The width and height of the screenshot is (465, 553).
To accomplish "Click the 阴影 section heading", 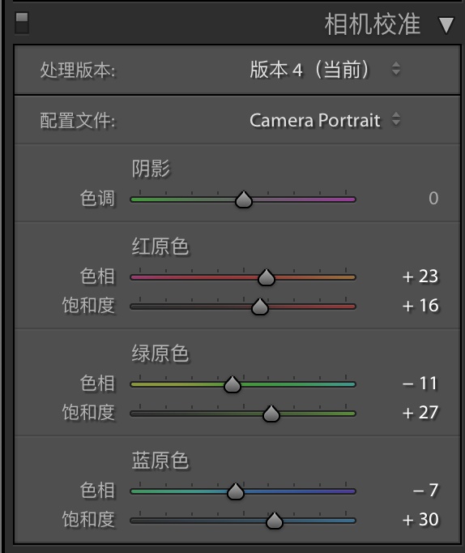I will click(151, 168).
